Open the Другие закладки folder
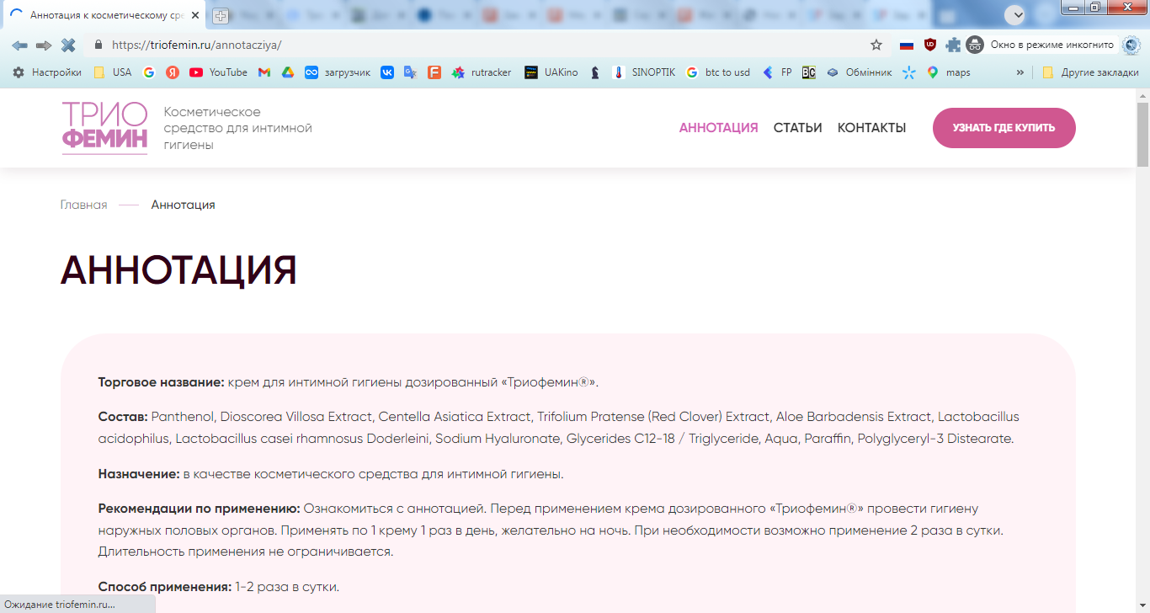1150x613 pixels. [x=1090, y=72]
